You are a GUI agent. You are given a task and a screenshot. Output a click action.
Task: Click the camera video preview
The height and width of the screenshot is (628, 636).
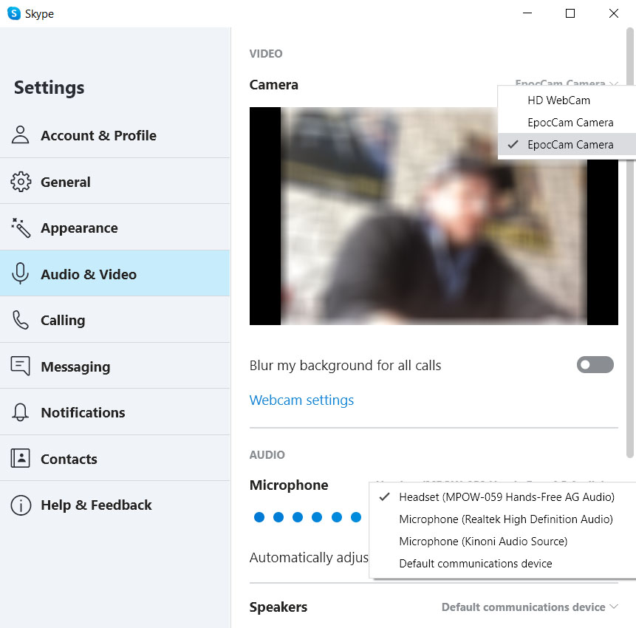point(434,216)
